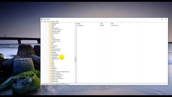Click the folder icon beside TPG
The height and width of the screenshot is (97, 172).
[x=50, y=34]
